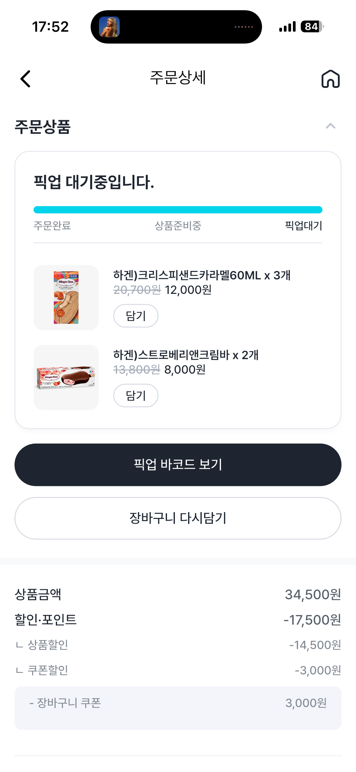Select the 주문완료 progress step
This screenshot has width=356, height=772.
52,226
